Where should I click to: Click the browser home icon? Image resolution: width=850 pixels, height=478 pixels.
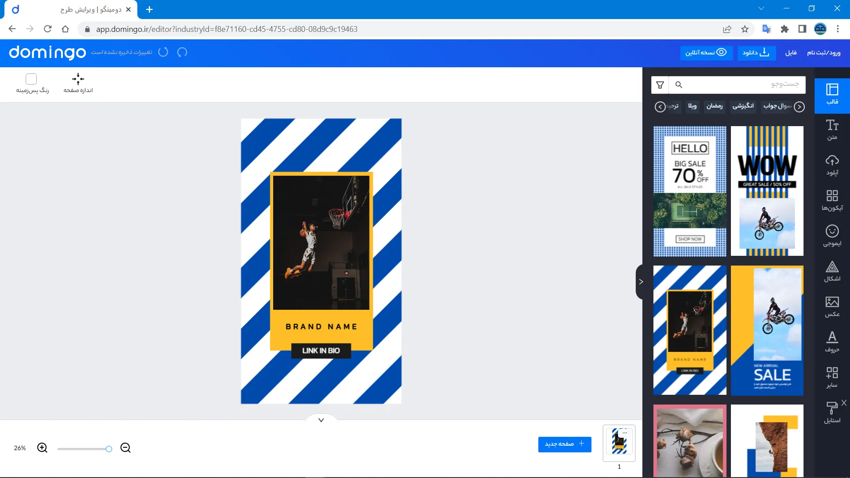click(x=66, y=29)
